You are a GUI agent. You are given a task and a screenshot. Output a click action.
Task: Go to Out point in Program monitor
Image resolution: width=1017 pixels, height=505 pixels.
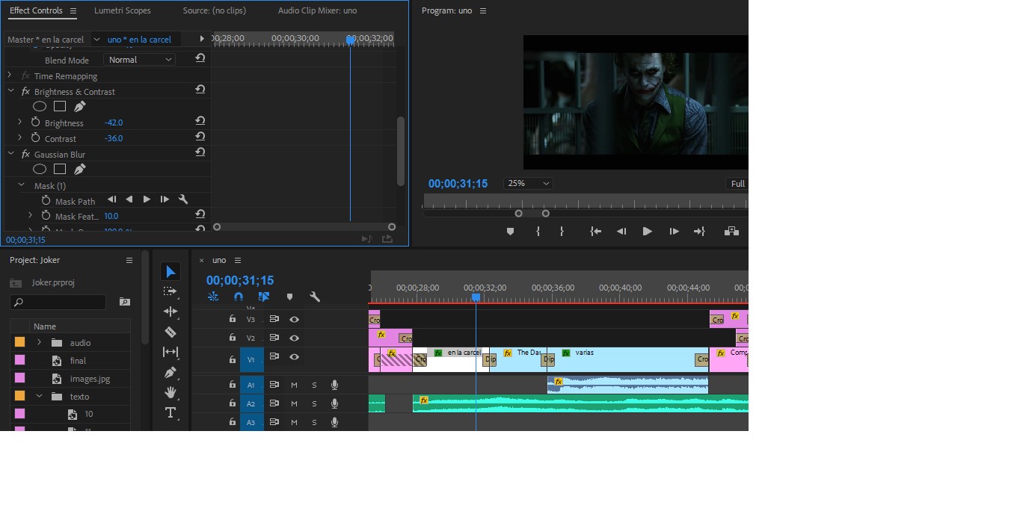coord(699,232)
